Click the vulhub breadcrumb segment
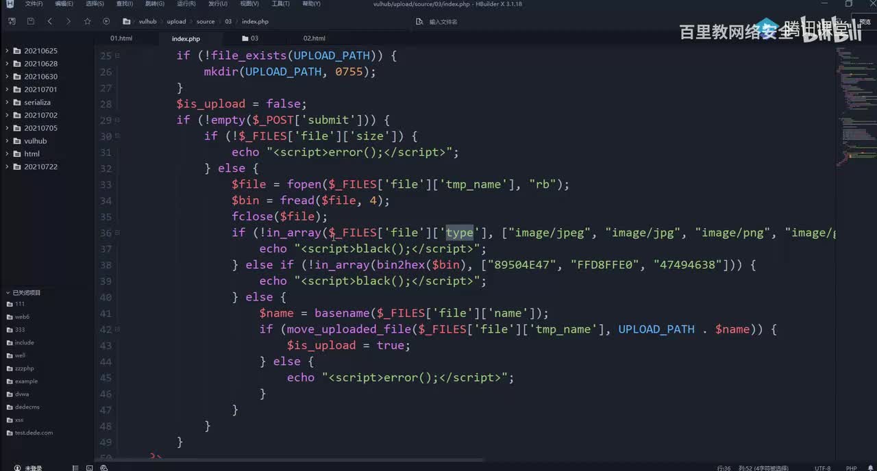Viewport: 877px width, 471px height. pos(147,22)
